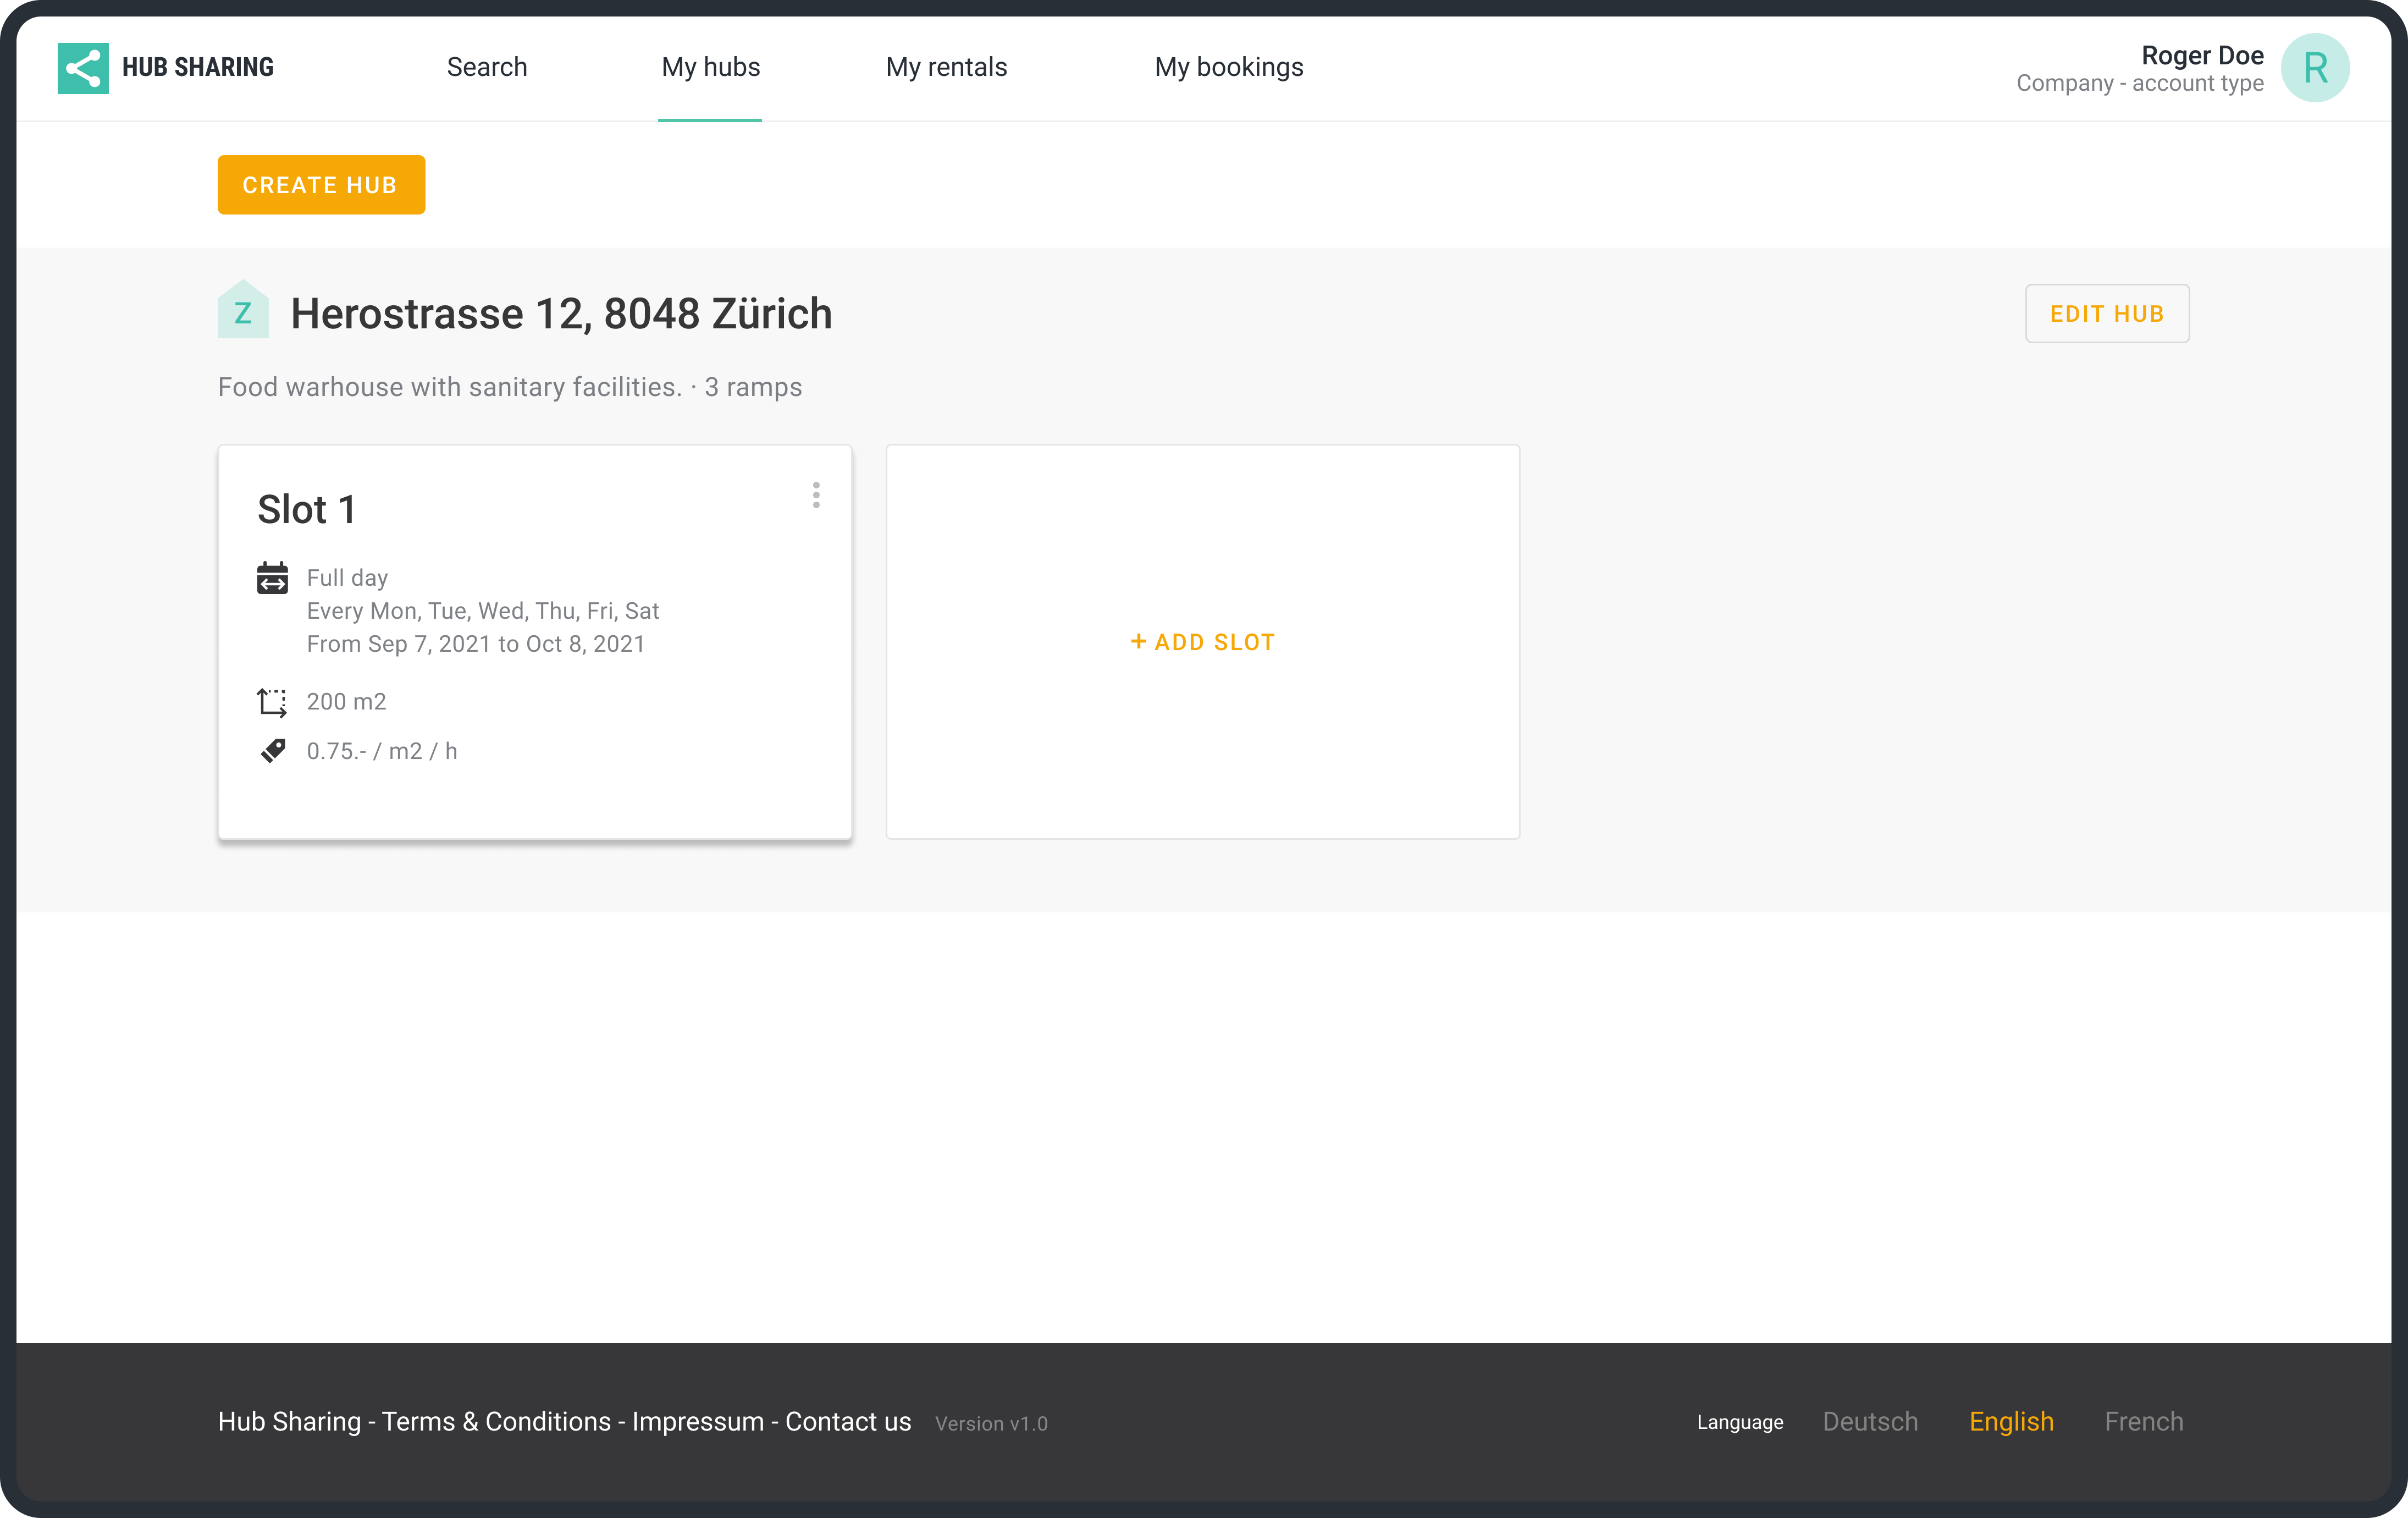Screen dimensions: 2408x1518
Task: Click the Hub Sharing share logo icon
Action: coord(83,68)
